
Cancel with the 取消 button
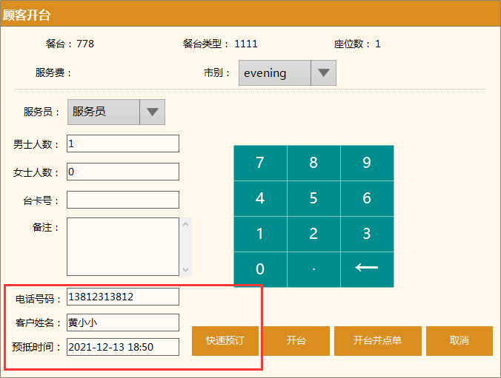[459, 341]
